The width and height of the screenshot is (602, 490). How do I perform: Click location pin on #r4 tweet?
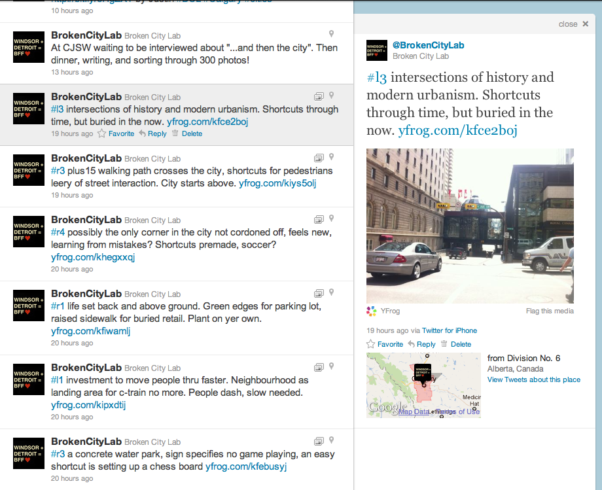pos(331,219)
